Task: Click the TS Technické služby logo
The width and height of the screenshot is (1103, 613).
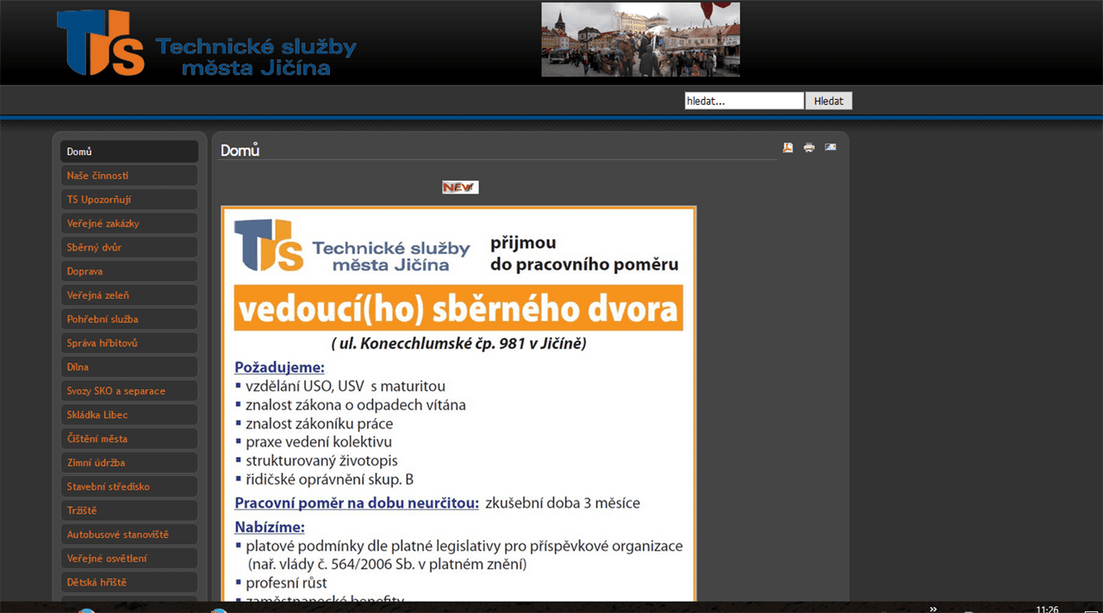Action: (206, 43)
